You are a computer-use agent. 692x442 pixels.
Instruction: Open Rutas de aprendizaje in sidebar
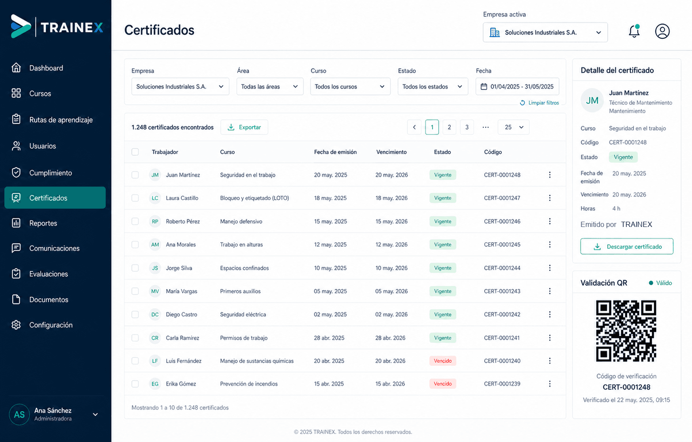tap(55, 119)
